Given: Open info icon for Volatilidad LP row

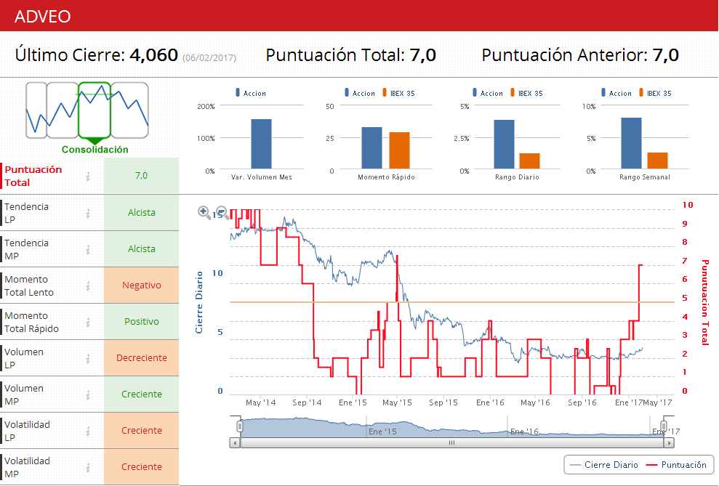Looking at the screenshot, I should pyautogui.click(x=88, y=431).
